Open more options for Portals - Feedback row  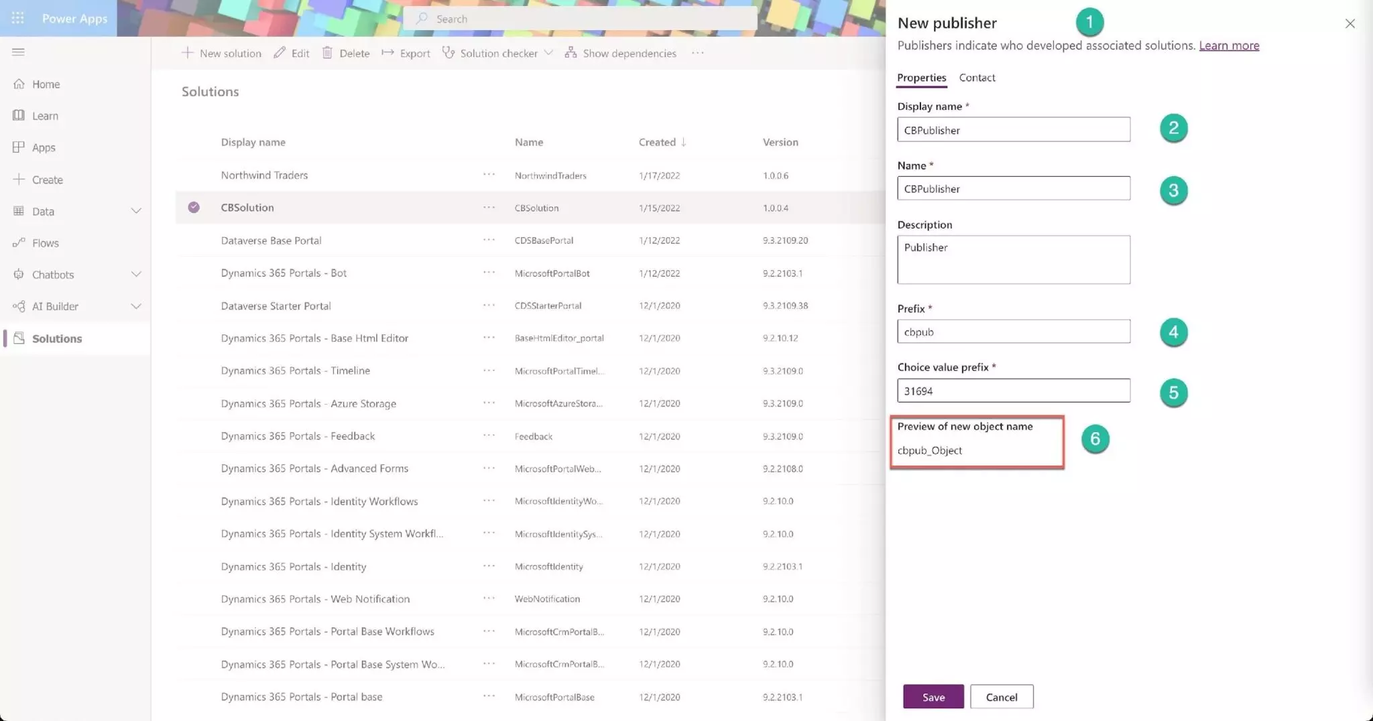pos(489,436)
